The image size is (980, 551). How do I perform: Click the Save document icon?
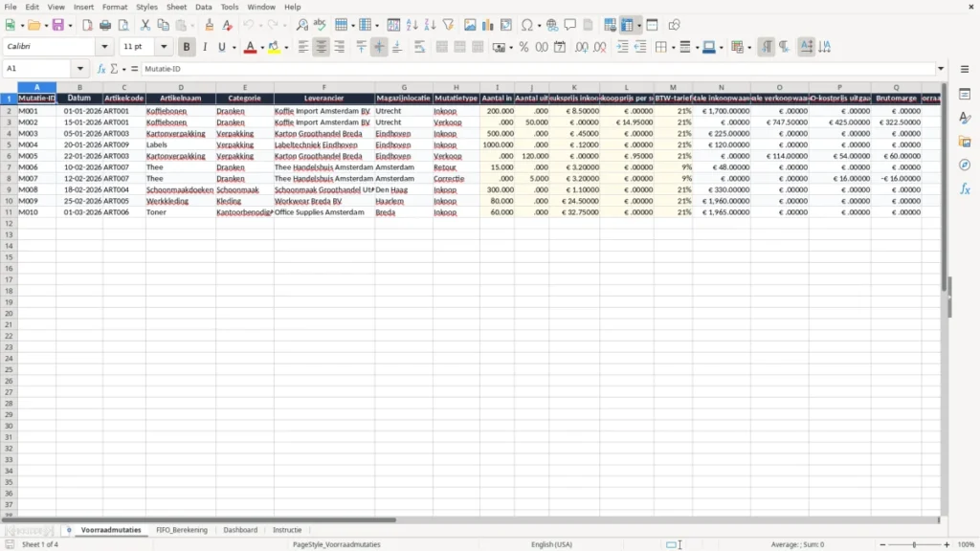(x=58, y=25)
